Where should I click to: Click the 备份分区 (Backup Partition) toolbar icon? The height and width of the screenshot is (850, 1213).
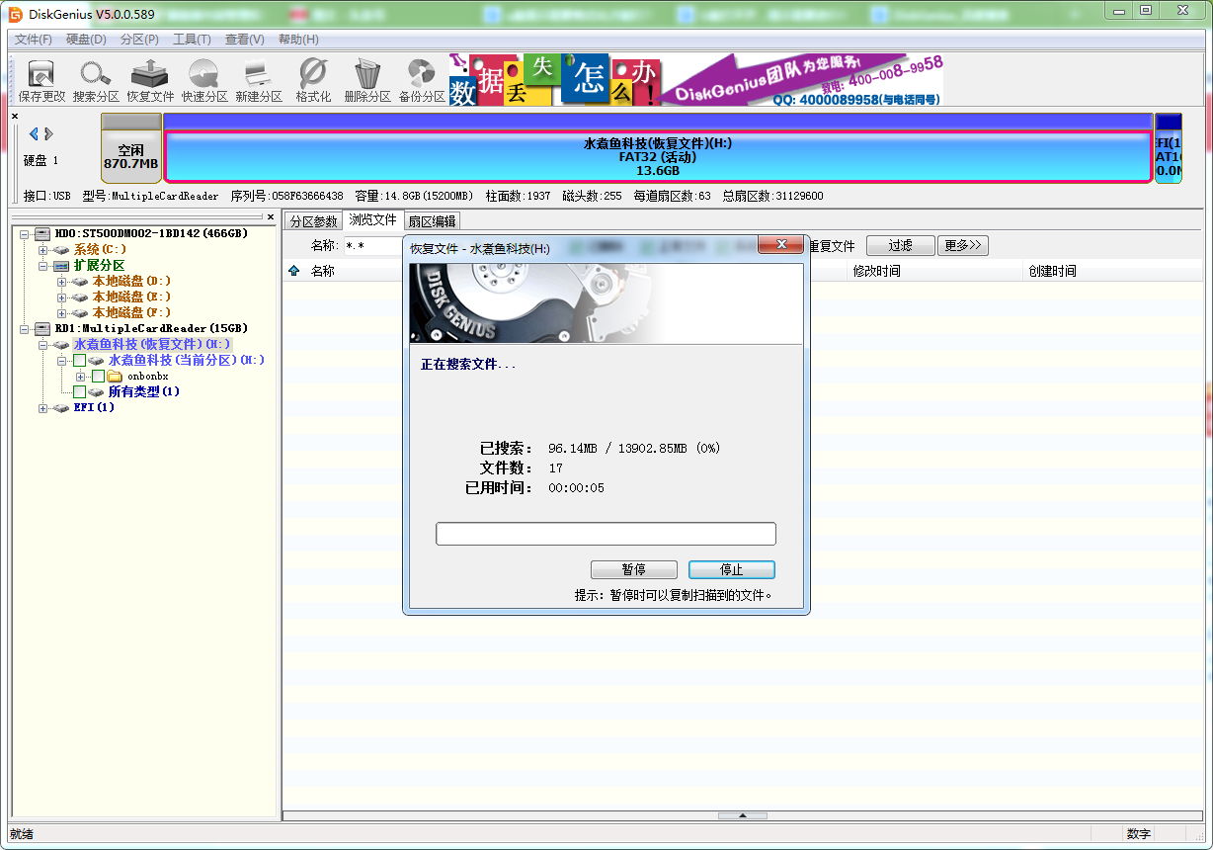(422, 81)
